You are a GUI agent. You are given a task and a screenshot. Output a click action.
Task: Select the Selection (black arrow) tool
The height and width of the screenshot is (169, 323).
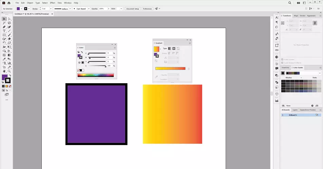pyautogui.click(x=4, y=19)
